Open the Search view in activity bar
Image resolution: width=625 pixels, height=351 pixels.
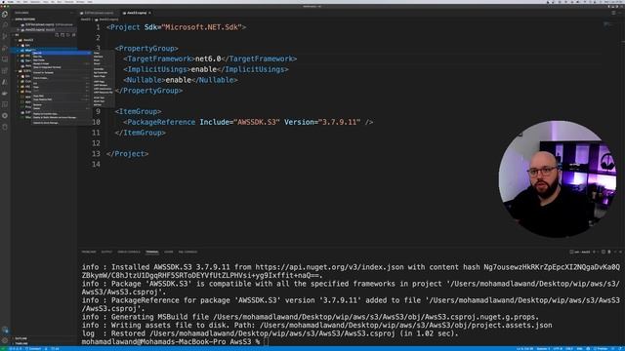click(5, 24)
